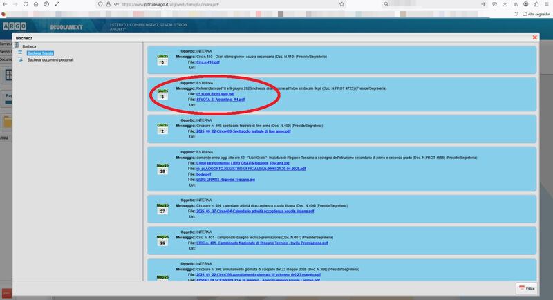Open the browser extensions puzzle icon
The image size is (553, 300).
[x=536, y=4]
